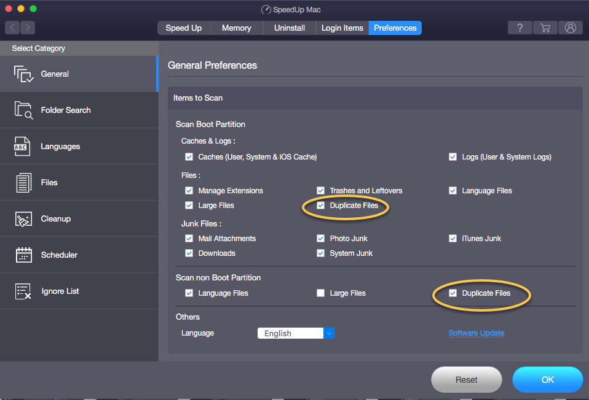Screen dimensions: 589x400
Task: Click the shopping cart icon
Action: click(545, 28)
